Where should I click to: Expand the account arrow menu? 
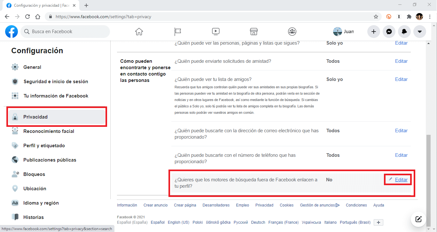pos(420,32)
